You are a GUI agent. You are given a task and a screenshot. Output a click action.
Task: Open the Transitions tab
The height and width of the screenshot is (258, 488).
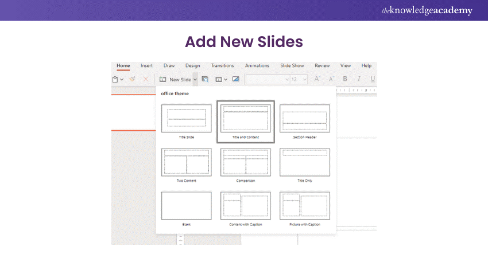[x=222, y=66]
